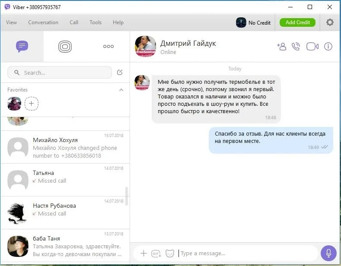
Task: Click the received message about термобелье
Action: point(216,99)
